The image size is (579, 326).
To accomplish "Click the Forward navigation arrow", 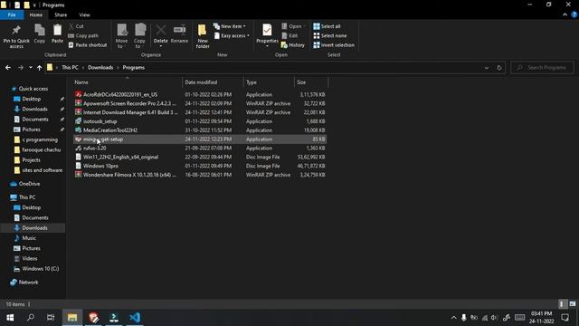I will [x=21, y=68].
